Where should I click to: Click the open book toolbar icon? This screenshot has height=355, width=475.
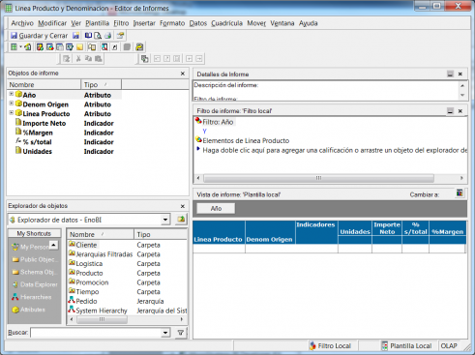tap(88, 36)
